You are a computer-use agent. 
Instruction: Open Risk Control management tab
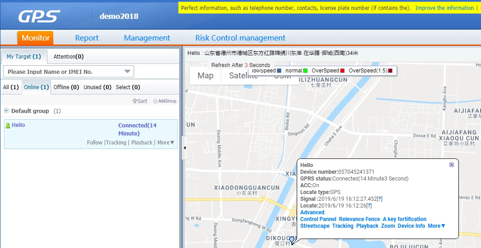tap(240, 38)
